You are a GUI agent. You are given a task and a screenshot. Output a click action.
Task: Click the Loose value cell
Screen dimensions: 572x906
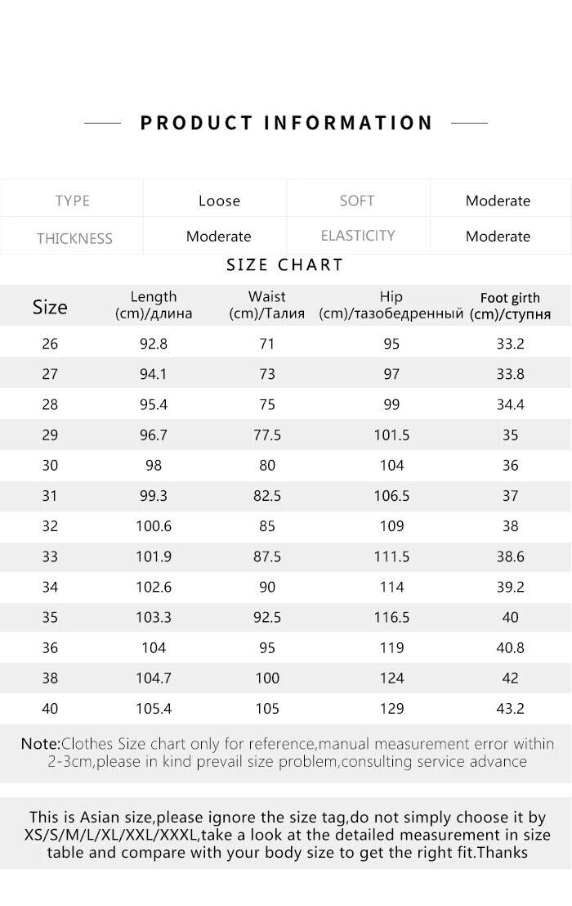click(x=219, y=201)
